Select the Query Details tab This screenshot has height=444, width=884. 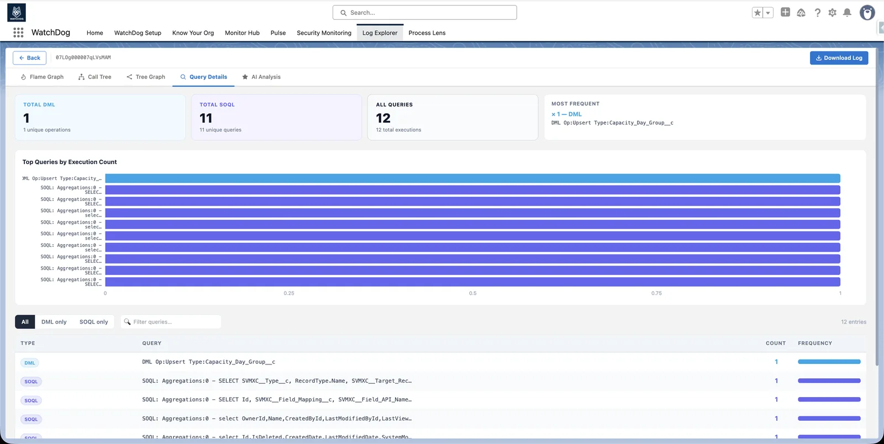coord(203,77)
